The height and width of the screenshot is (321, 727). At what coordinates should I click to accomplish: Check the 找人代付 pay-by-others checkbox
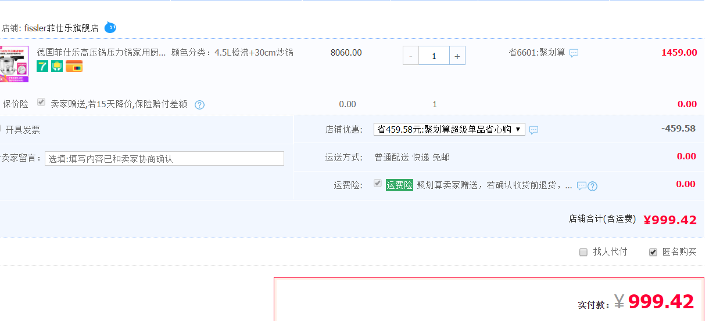click(x=583, y=252)
